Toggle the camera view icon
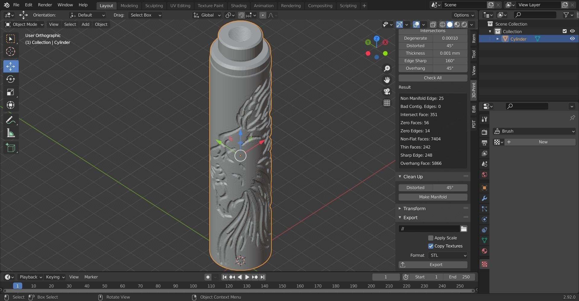The image size is (579, 301). pos(387,91)
